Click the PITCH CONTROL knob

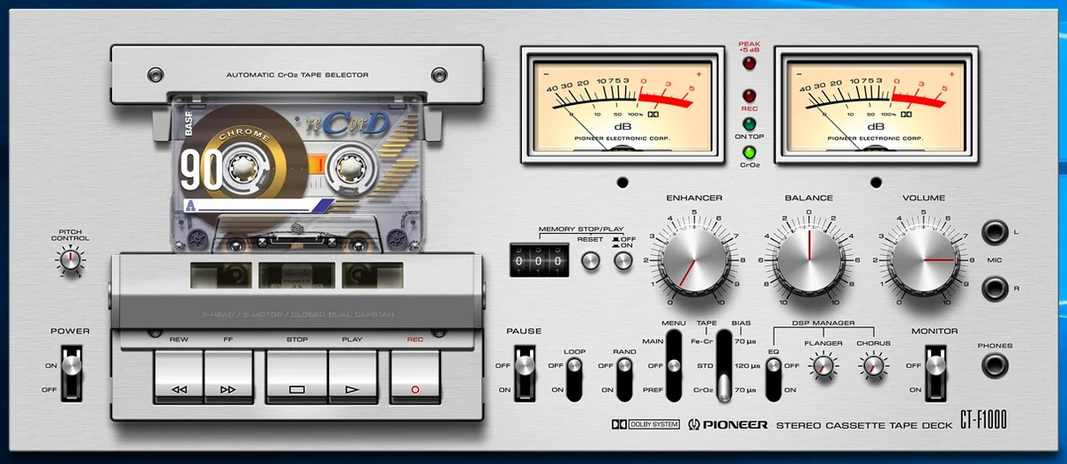point(69,260)
